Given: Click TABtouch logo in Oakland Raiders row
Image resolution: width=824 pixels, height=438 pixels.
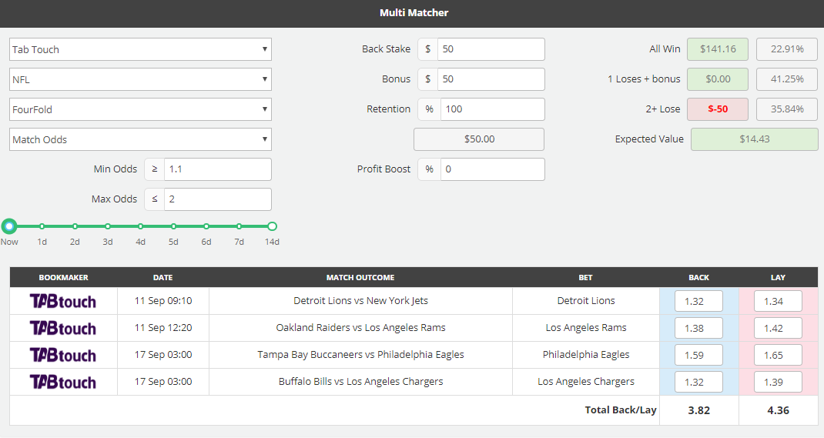Looking at the screenshot, I should point(63,328).
